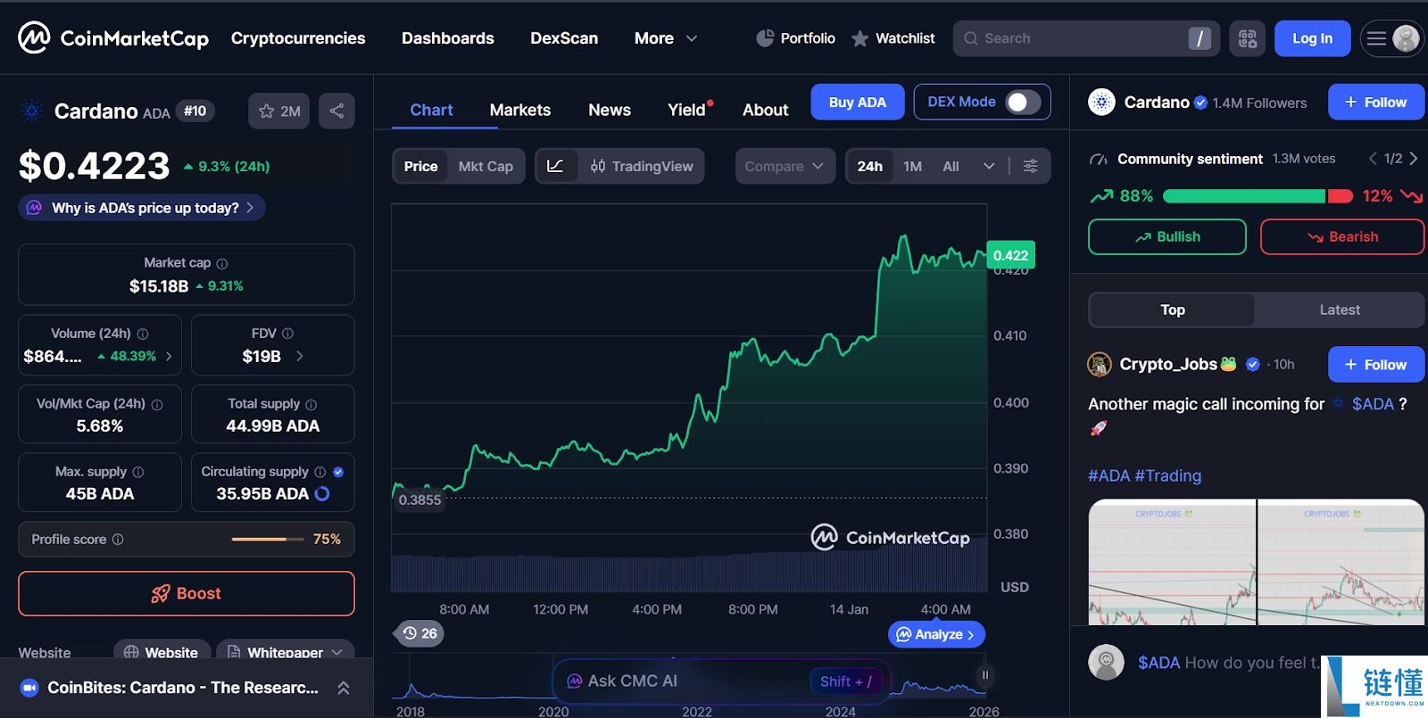Open the hamburger profile menu
The width and height of the screenshot is (1428, 718).
1391,38
